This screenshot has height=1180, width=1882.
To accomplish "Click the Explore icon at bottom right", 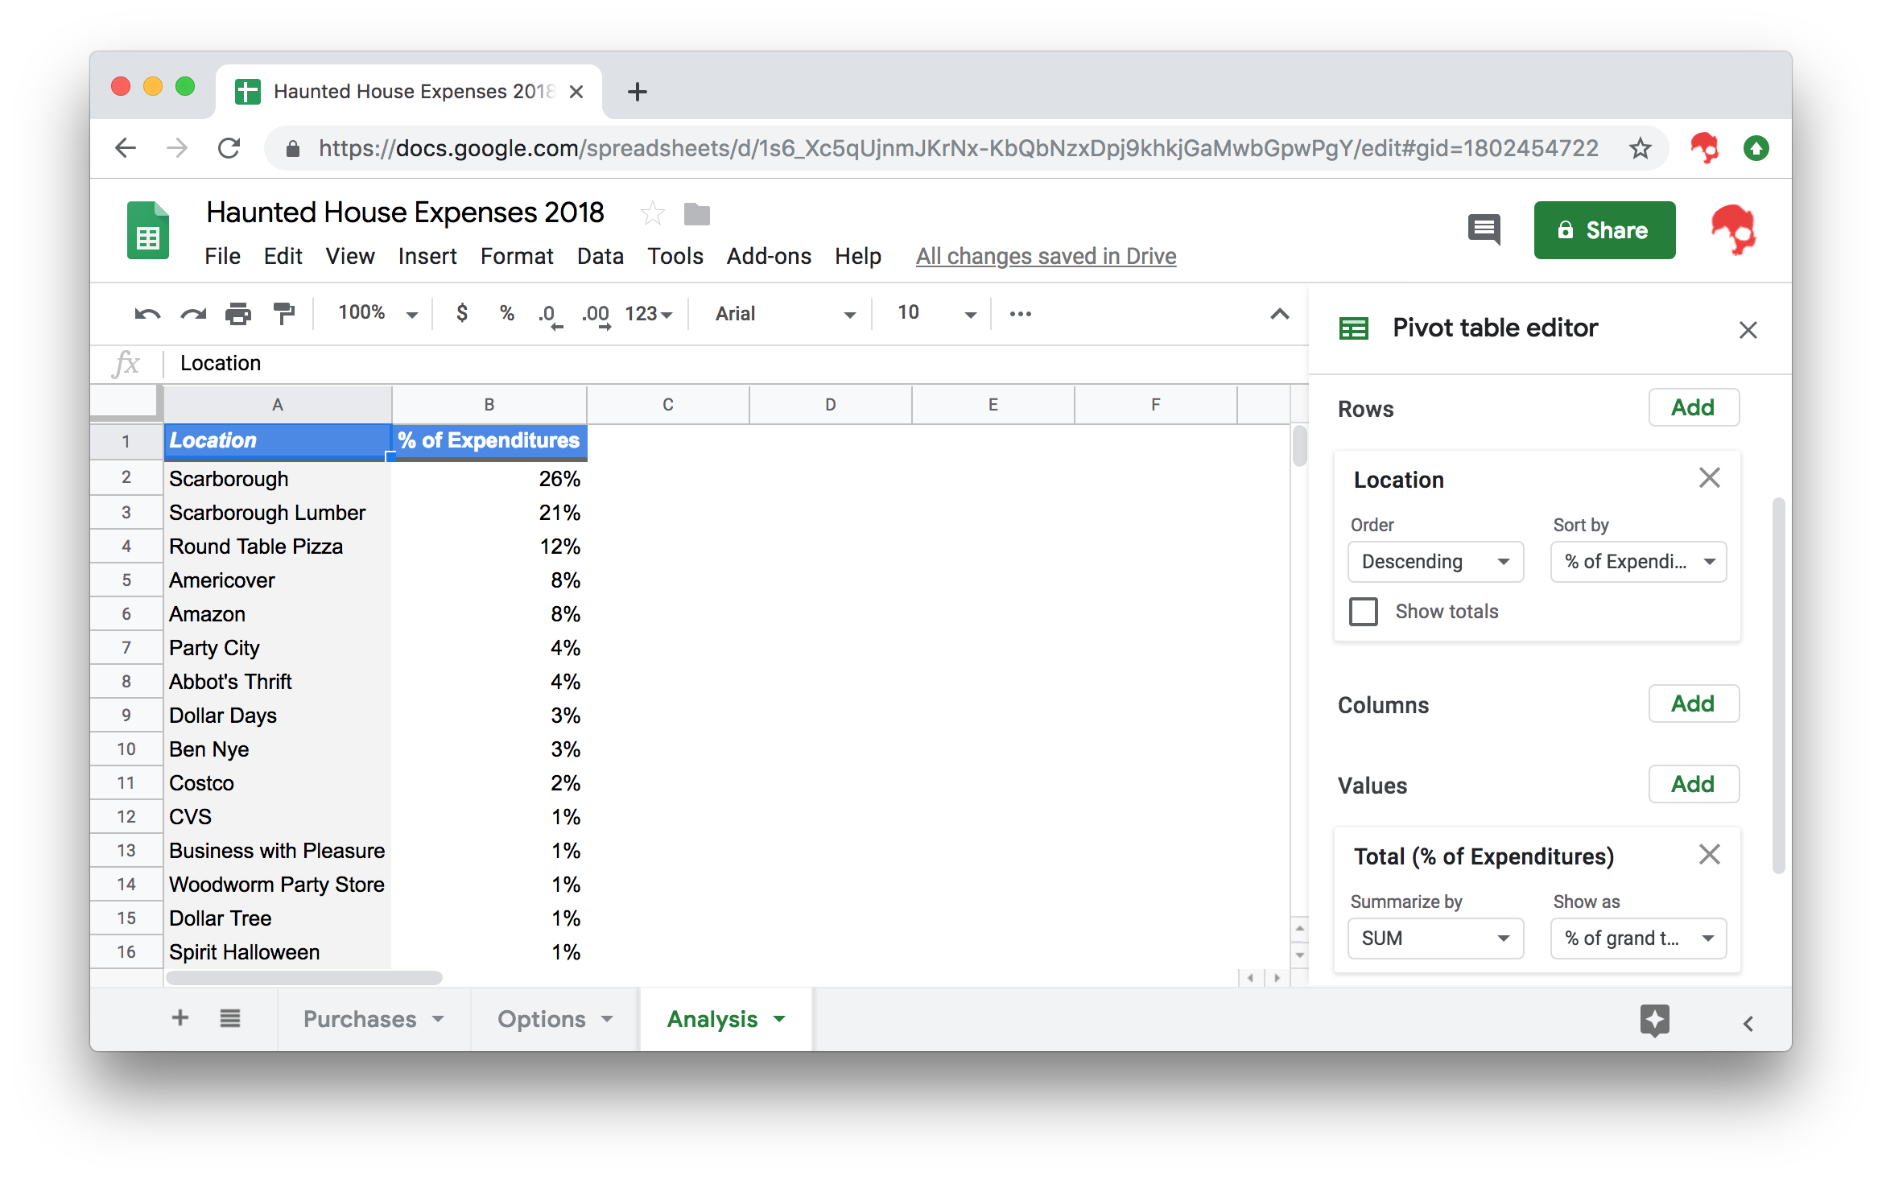I will pyautogui.click(x=1655, y=1021).
